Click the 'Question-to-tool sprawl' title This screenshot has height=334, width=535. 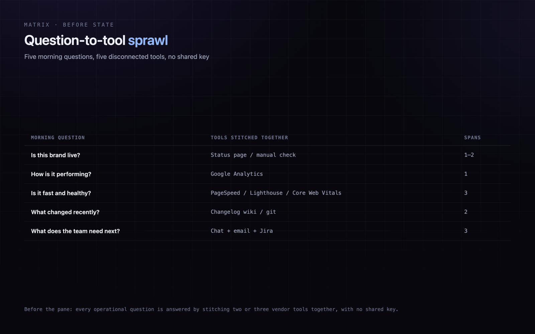(96, 40)
